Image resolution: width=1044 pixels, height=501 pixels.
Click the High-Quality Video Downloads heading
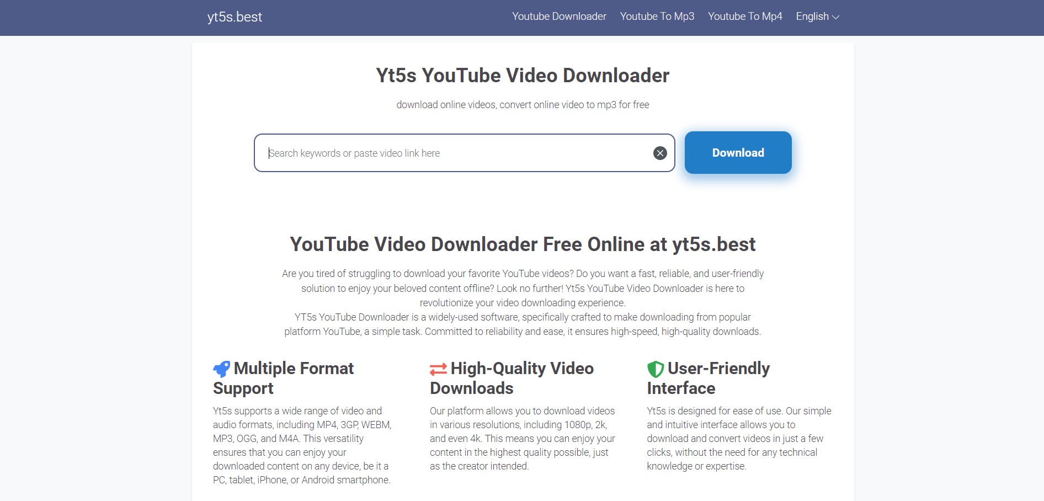tap(512, 378)
